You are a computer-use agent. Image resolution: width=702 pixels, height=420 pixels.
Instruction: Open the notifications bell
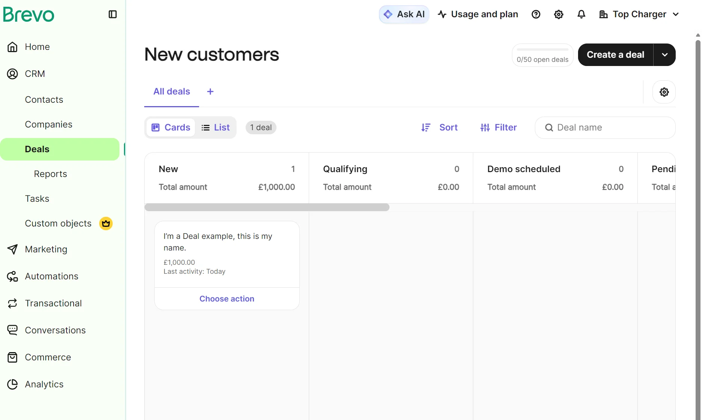(581, 14)
